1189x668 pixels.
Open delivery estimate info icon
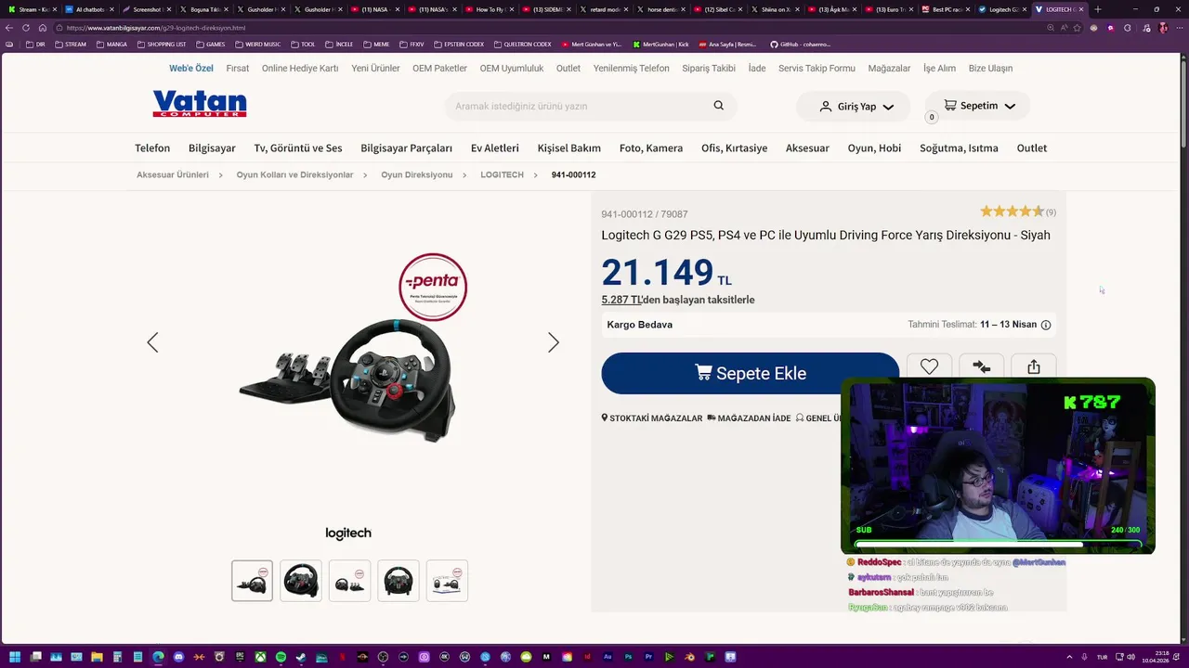pos(1046,325)
